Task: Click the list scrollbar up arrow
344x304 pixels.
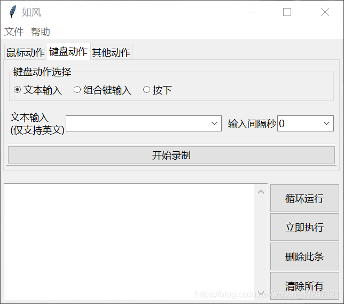Action: pos(261,192)
